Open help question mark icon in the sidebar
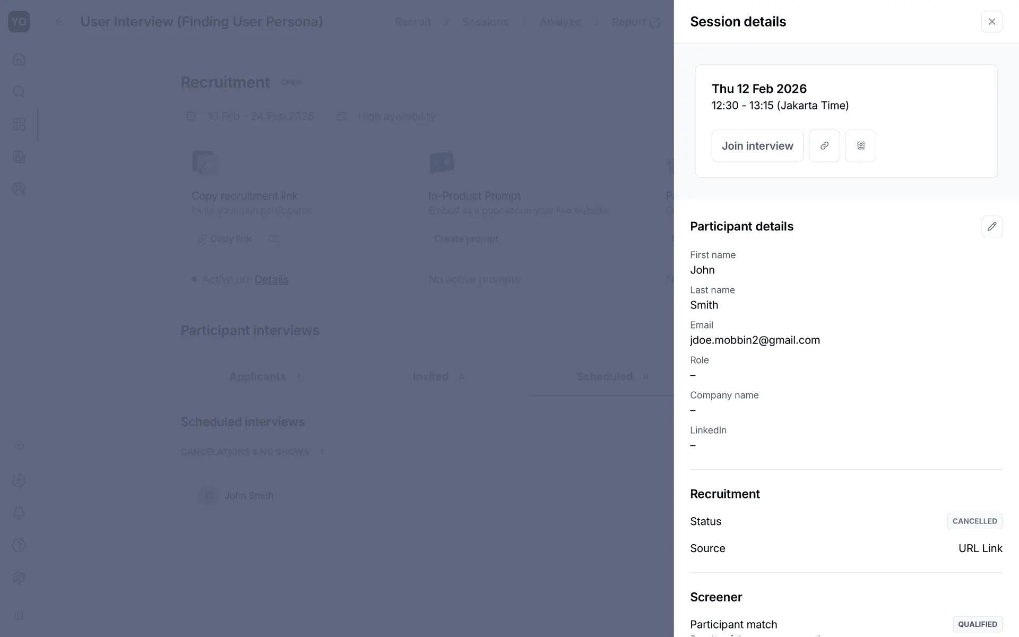 pos(19,545)
